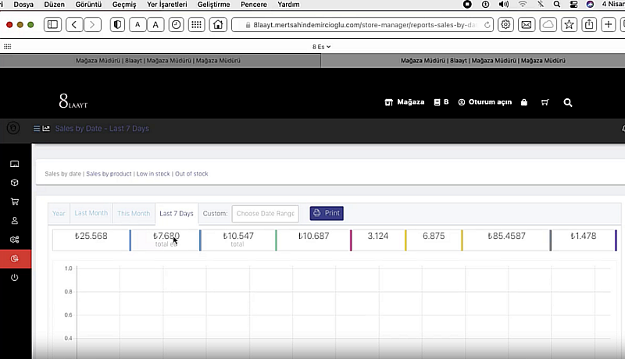
Task: Open the Geliştirme menu
Action: point(213,5)
